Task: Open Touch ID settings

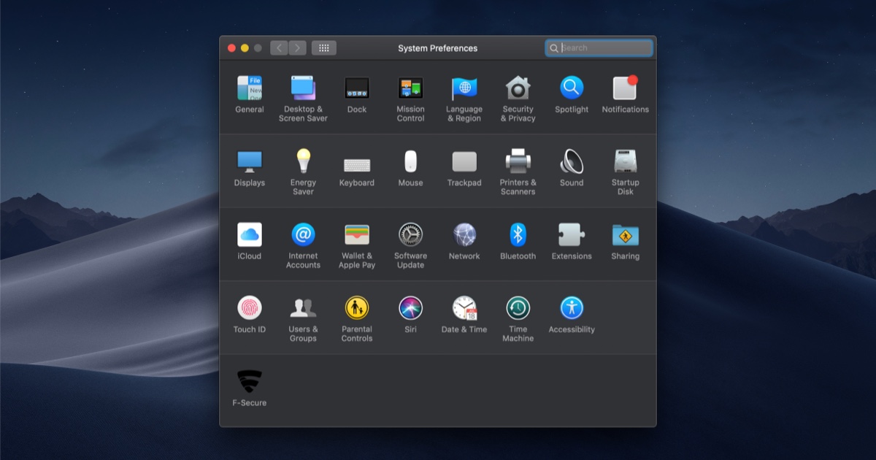Action: click(x=249, y=308)
